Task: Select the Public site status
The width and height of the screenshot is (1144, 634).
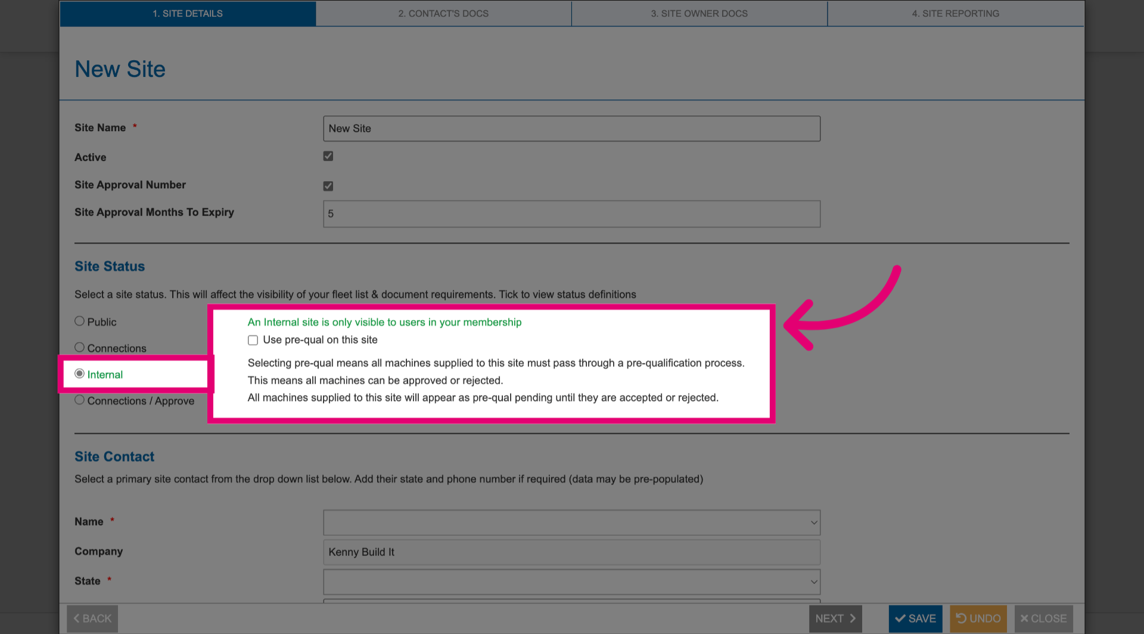Action: point(79,321)
